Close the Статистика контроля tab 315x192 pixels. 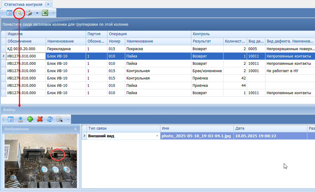pos(48,4)
